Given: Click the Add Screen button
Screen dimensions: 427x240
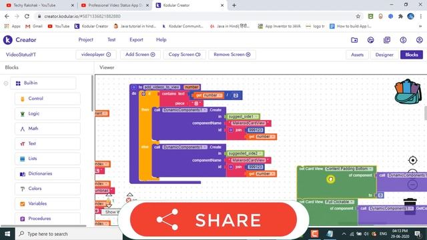Looking at the screenshot, I should pos(140,55).
